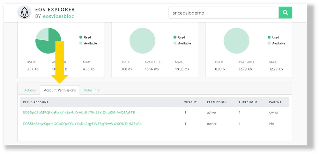Click the EOS EXPLORER title text
319x154 pixels.
[x=55, y=10]
